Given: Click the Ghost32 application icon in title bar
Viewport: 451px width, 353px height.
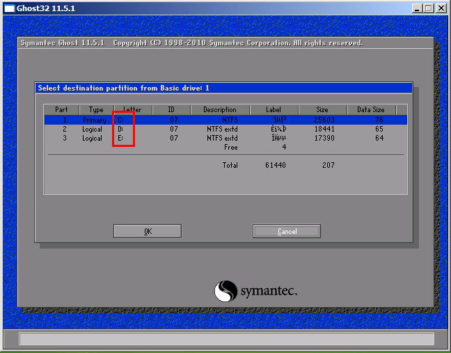Looking at the screenshot, I should click(9, 8).
